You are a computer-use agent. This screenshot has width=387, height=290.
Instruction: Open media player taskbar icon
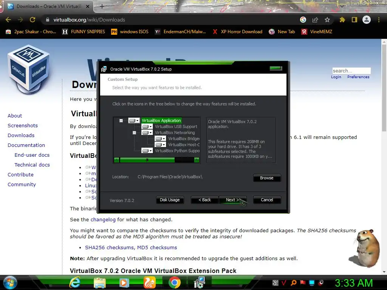click(124, 282)
